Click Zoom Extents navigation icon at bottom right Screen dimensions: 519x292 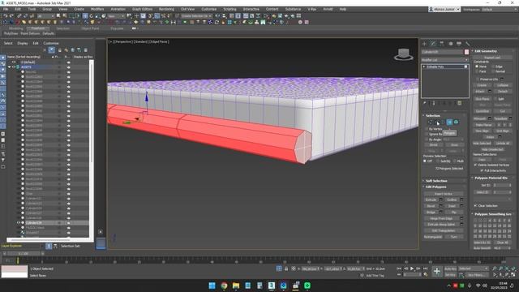tap(507, 268)
